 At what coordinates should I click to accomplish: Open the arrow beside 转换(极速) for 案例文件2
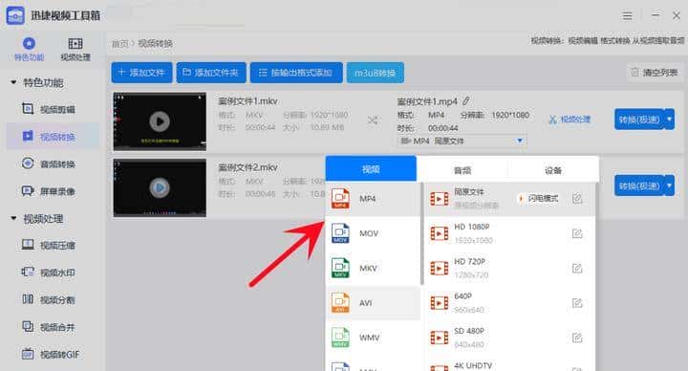pyautogui.click(x=669, y=186)
